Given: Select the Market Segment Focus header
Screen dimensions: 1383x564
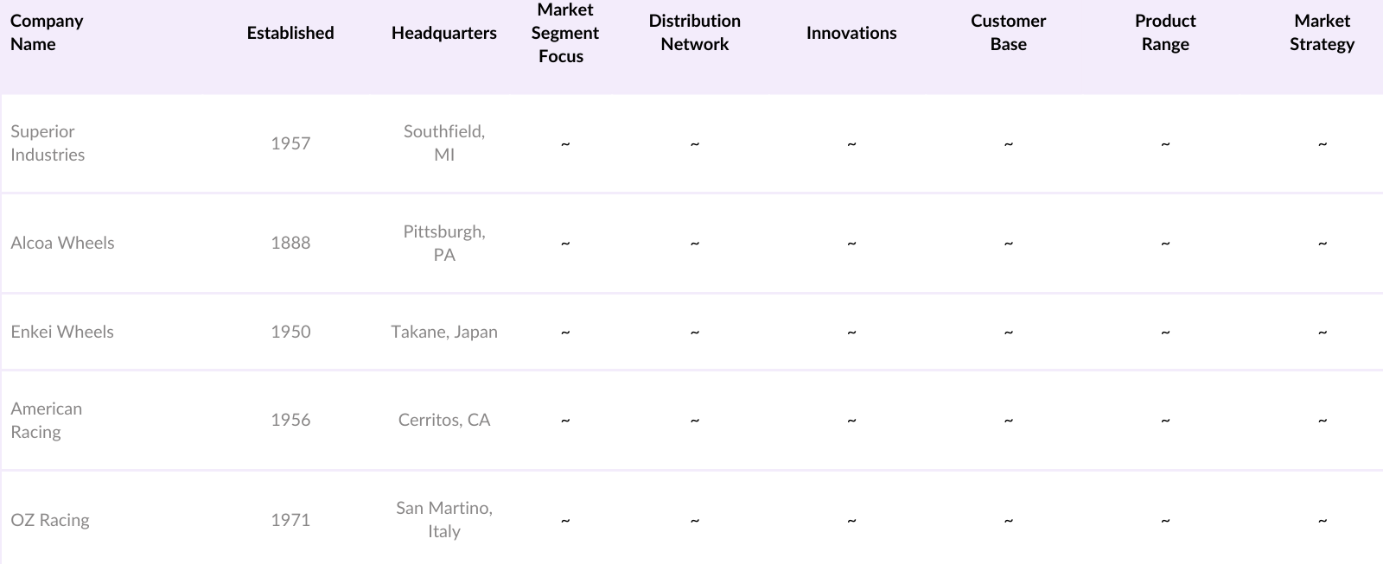Looking at the screenshot, I should click(x=564, y=33).
